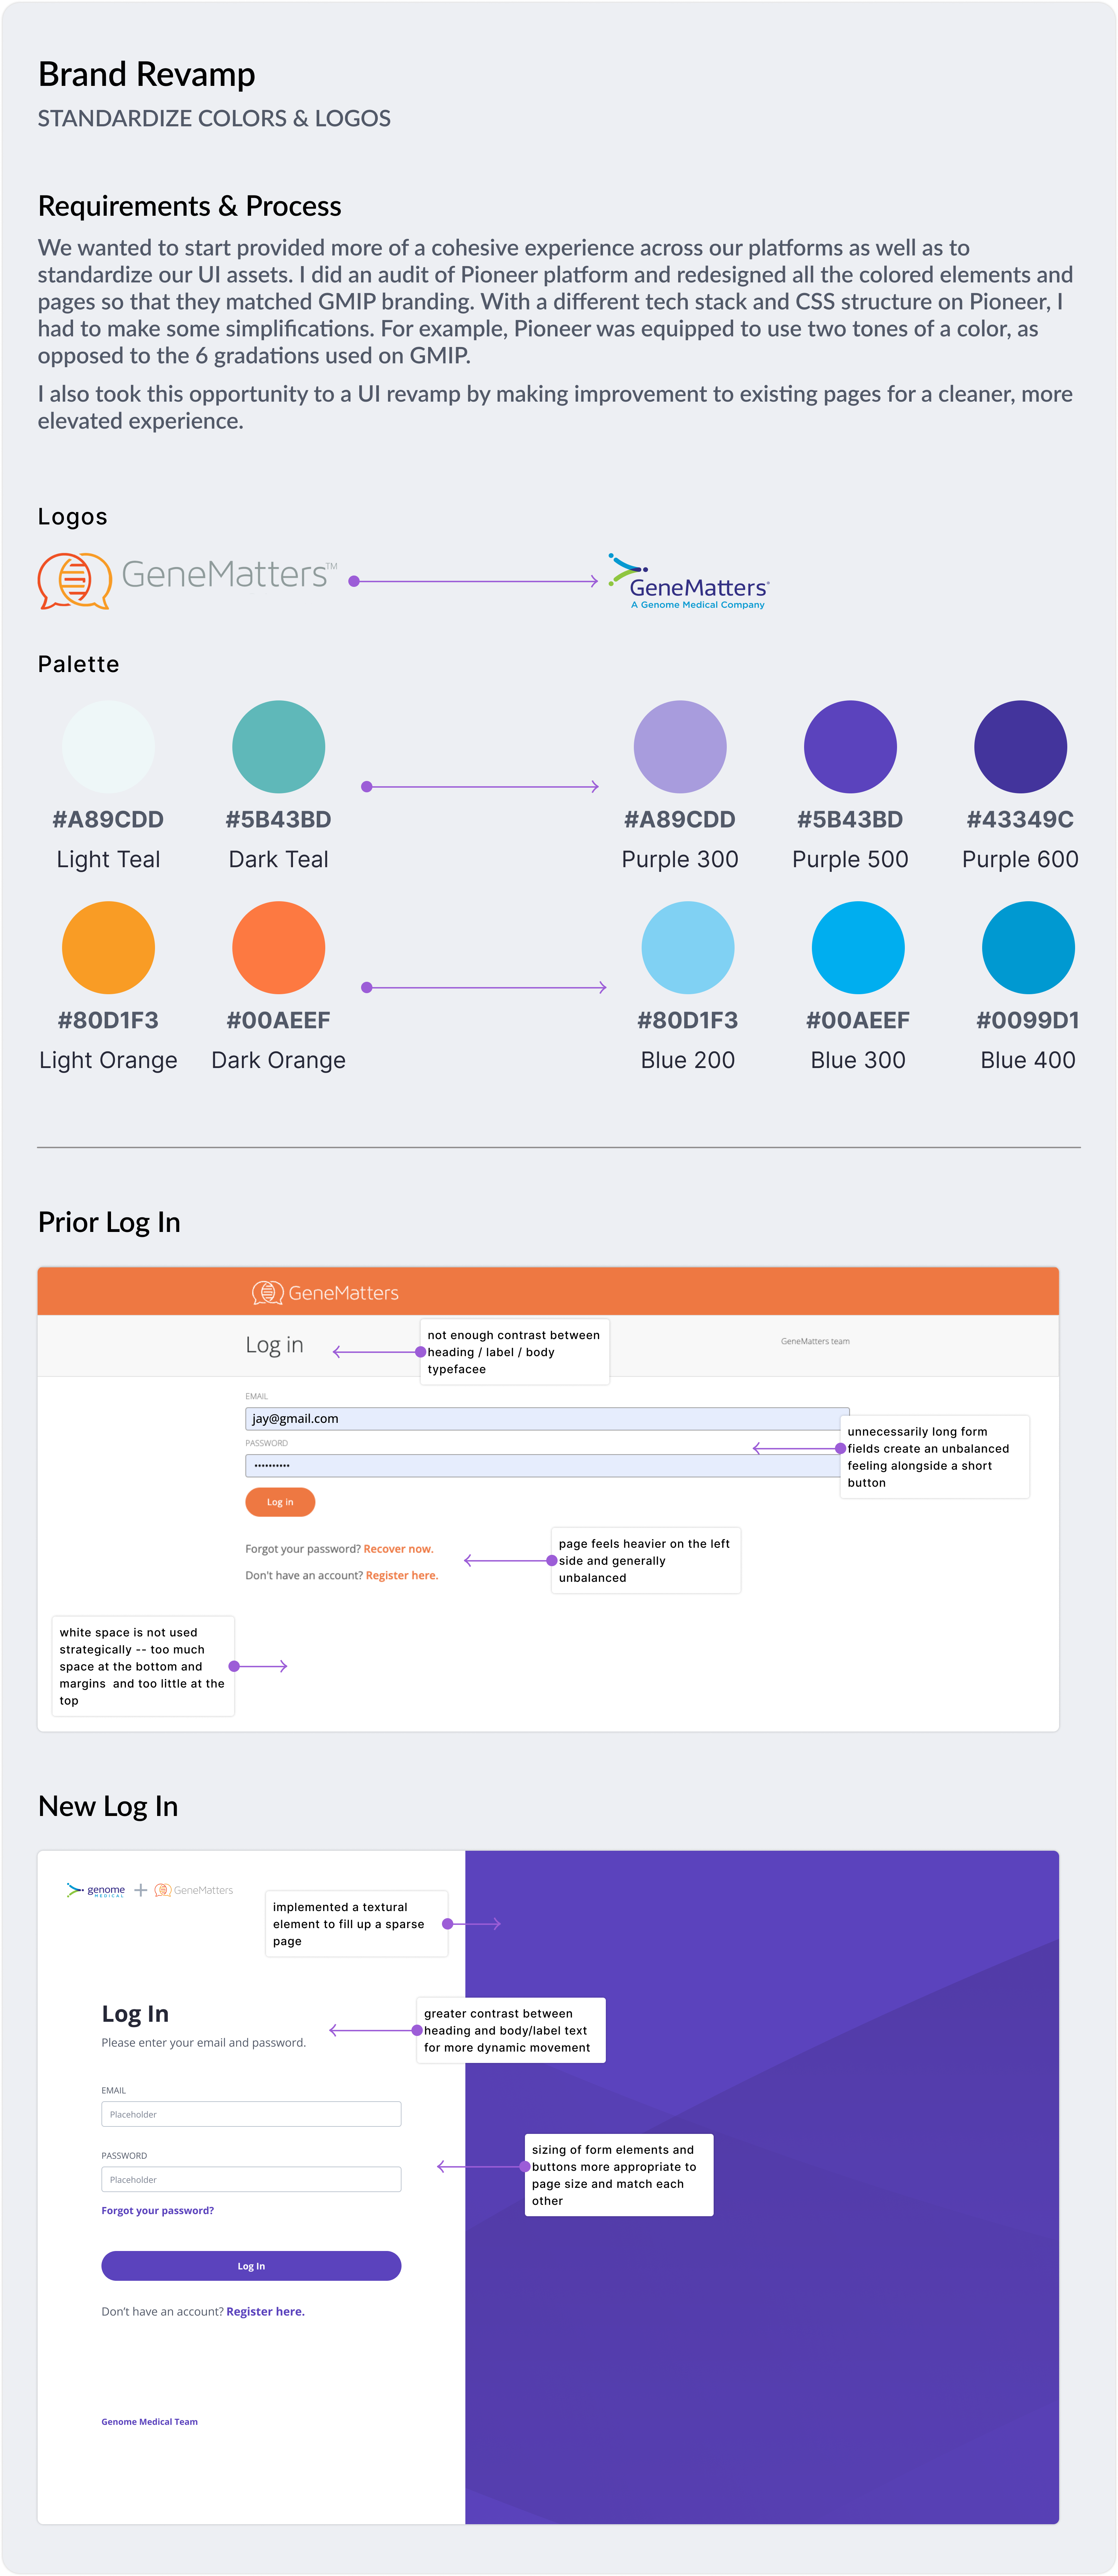Click the 'implemented a textural element' note
This screenshot has width=1118, height=2576.
356,1923
